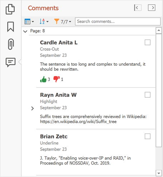
Task: Open the sort A-Z dropdown
Action: click(44, 21)
